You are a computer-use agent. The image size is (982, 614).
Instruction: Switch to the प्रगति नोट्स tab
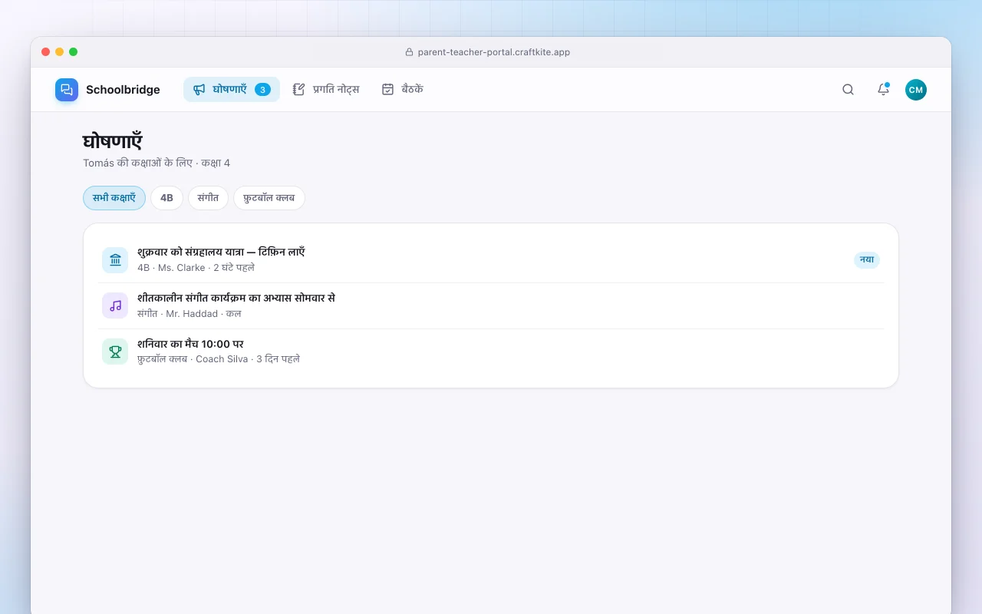[x=326, y=90]
